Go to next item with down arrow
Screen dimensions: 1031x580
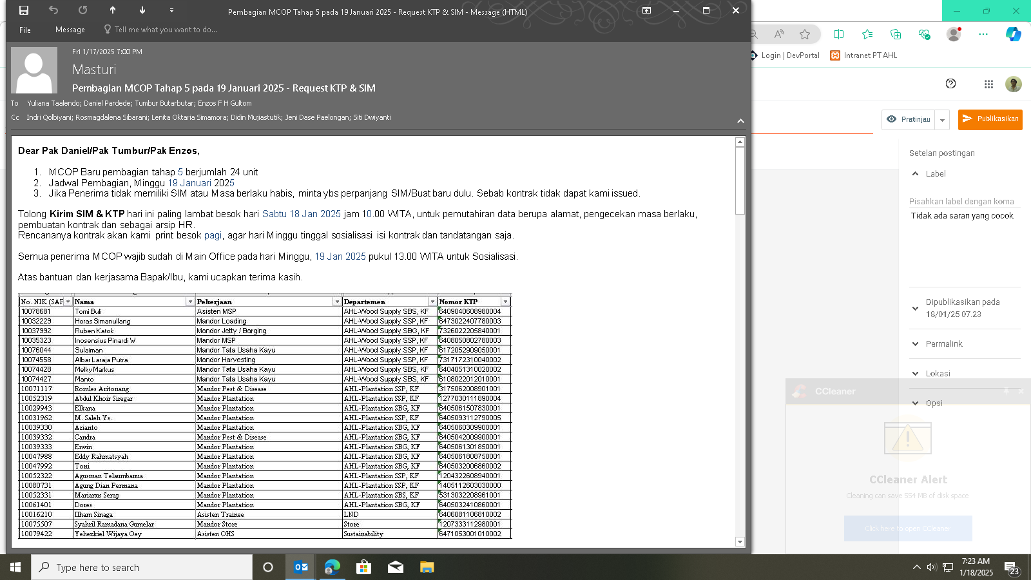(142, 10)
